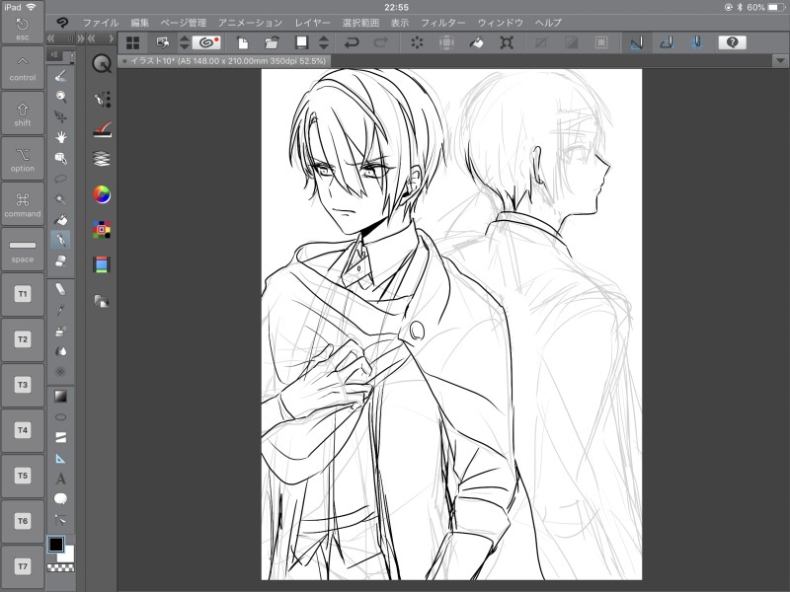Expand palette dock with right double chevron

80,38
